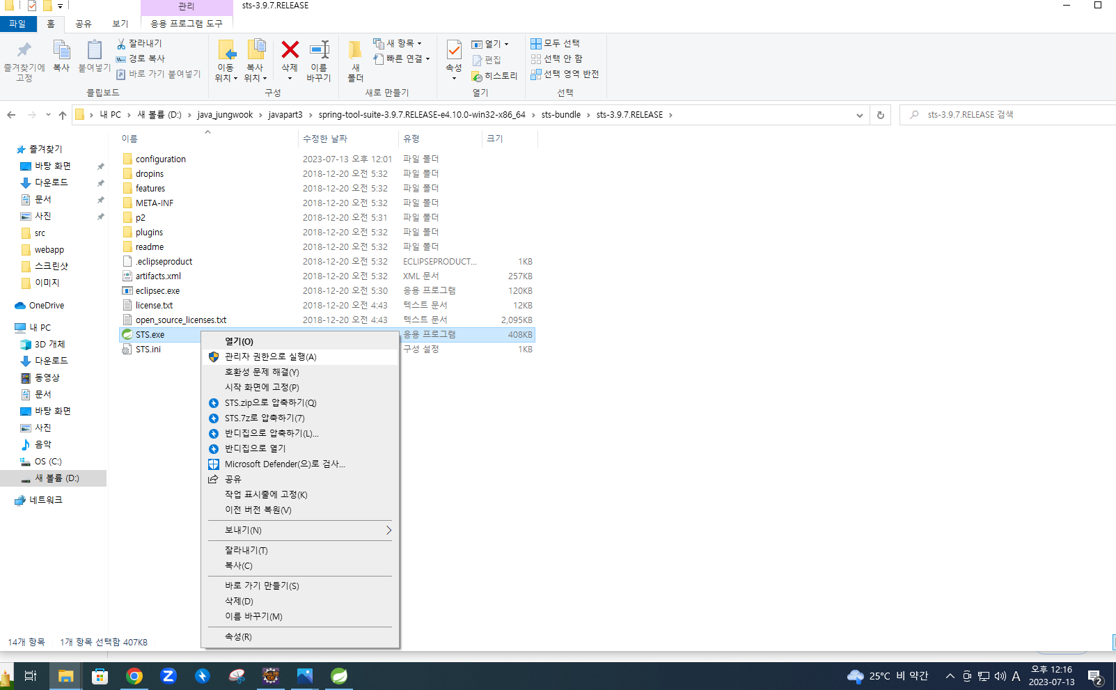
Task: Click the volume icon in tray
Action: tap(1000, 676)
